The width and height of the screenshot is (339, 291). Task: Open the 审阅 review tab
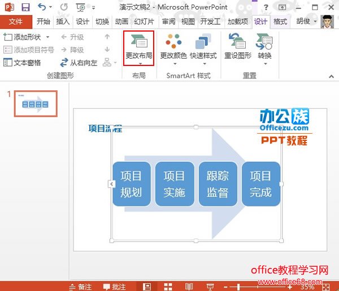coord(168,21)
